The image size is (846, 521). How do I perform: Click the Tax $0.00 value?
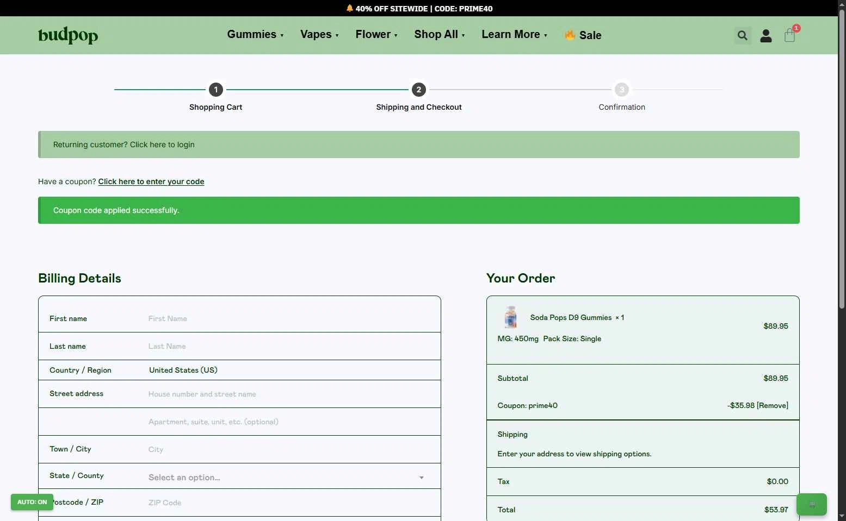[777, 481]
